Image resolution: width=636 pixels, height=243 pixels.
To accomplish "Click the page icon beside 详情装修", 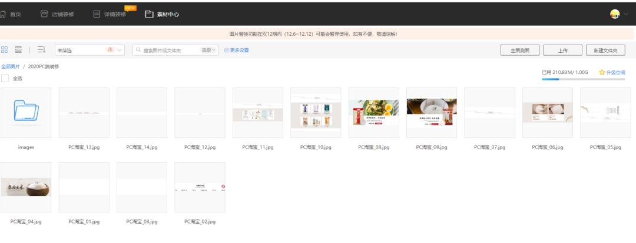I will pos(97,14).
